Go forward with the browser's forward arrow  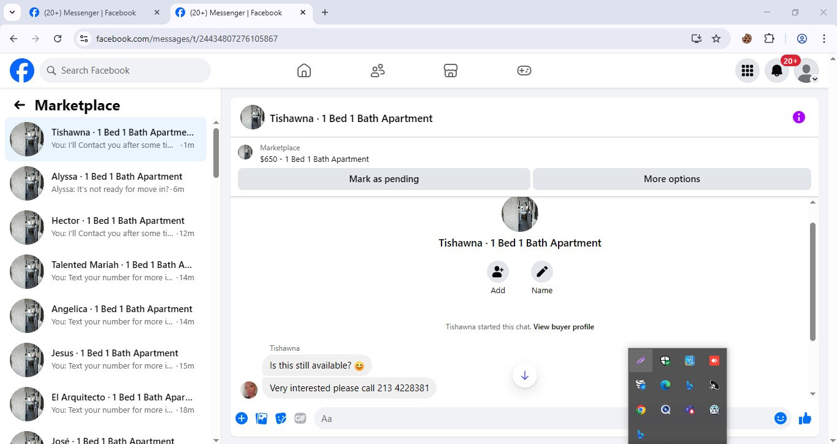click(x=36, y=39)
